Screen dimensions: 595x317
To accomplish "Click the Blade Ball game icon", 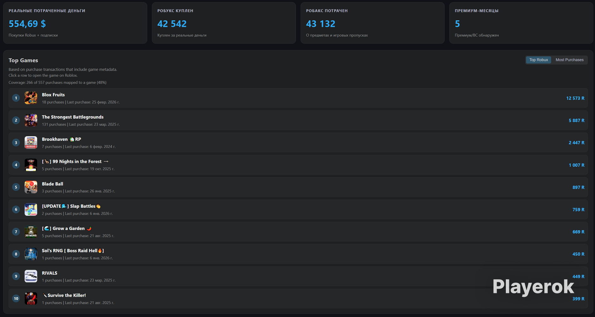I will pos(31,187).
